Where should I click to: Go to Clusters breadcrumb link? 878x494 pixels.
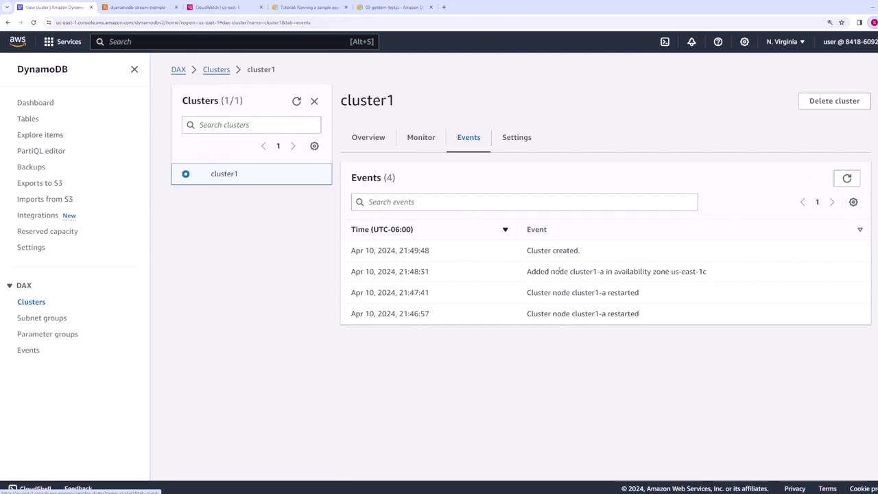(x=216, y=70)
